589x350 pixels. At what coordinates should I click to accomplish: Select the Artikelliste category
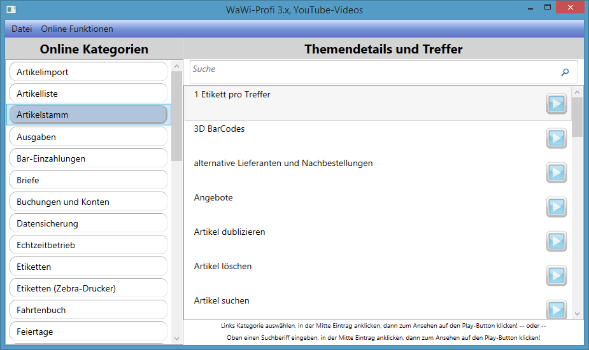[89, 94]
